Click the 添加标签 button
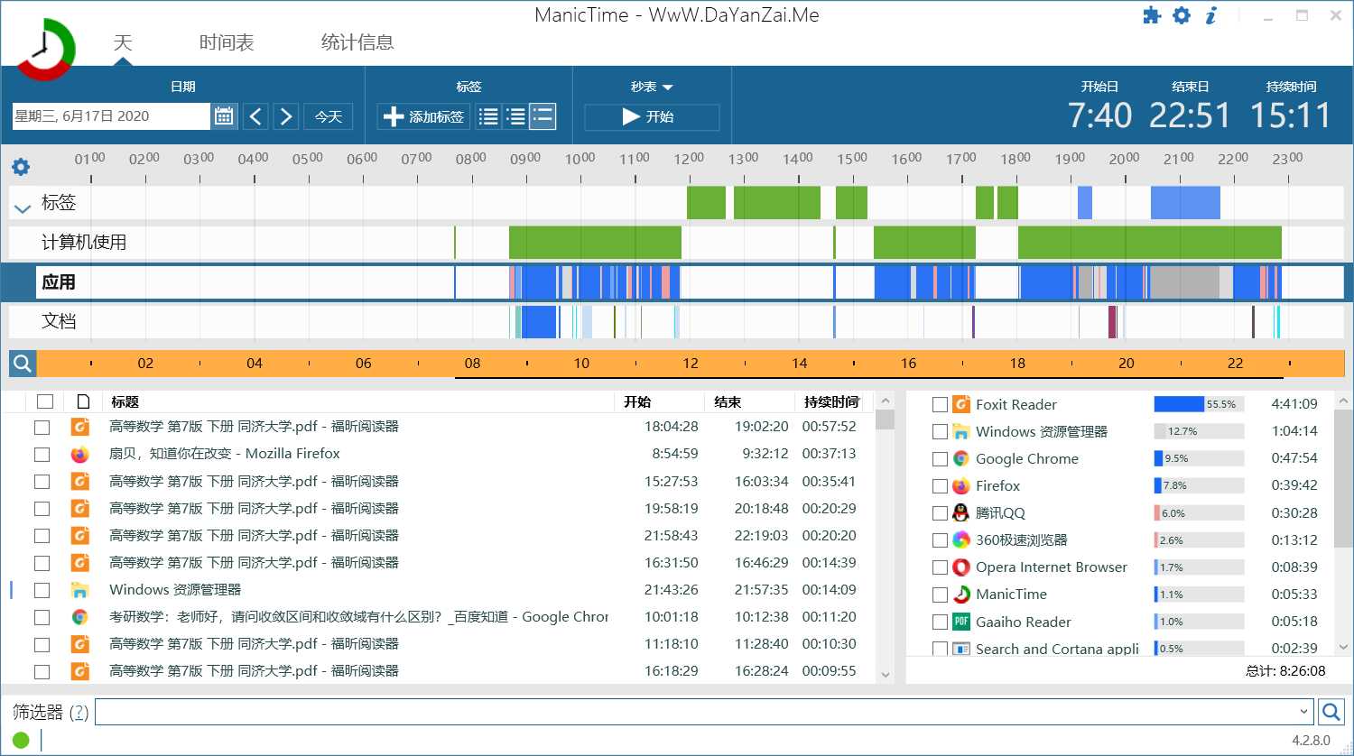 point(422,116)
